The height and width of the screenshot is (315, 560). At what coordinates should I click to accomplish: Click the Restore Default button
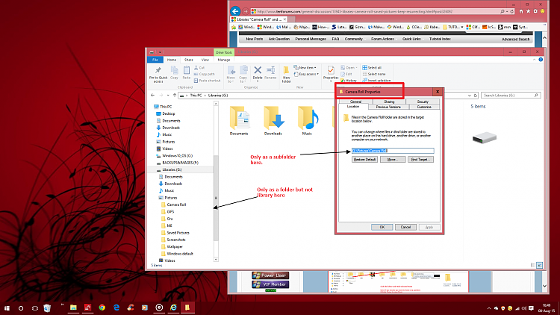(364, 159)
